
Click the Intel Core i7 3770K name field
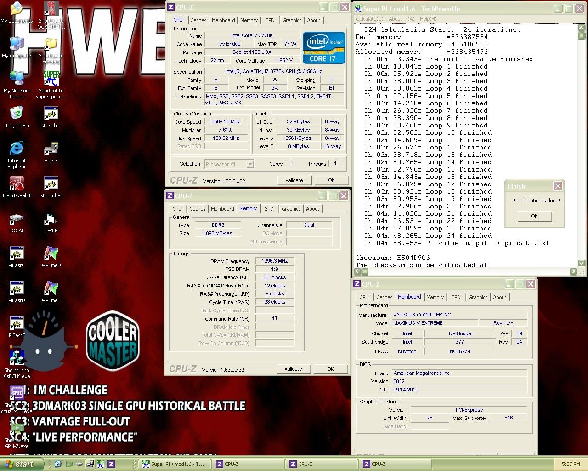point(252,35)
